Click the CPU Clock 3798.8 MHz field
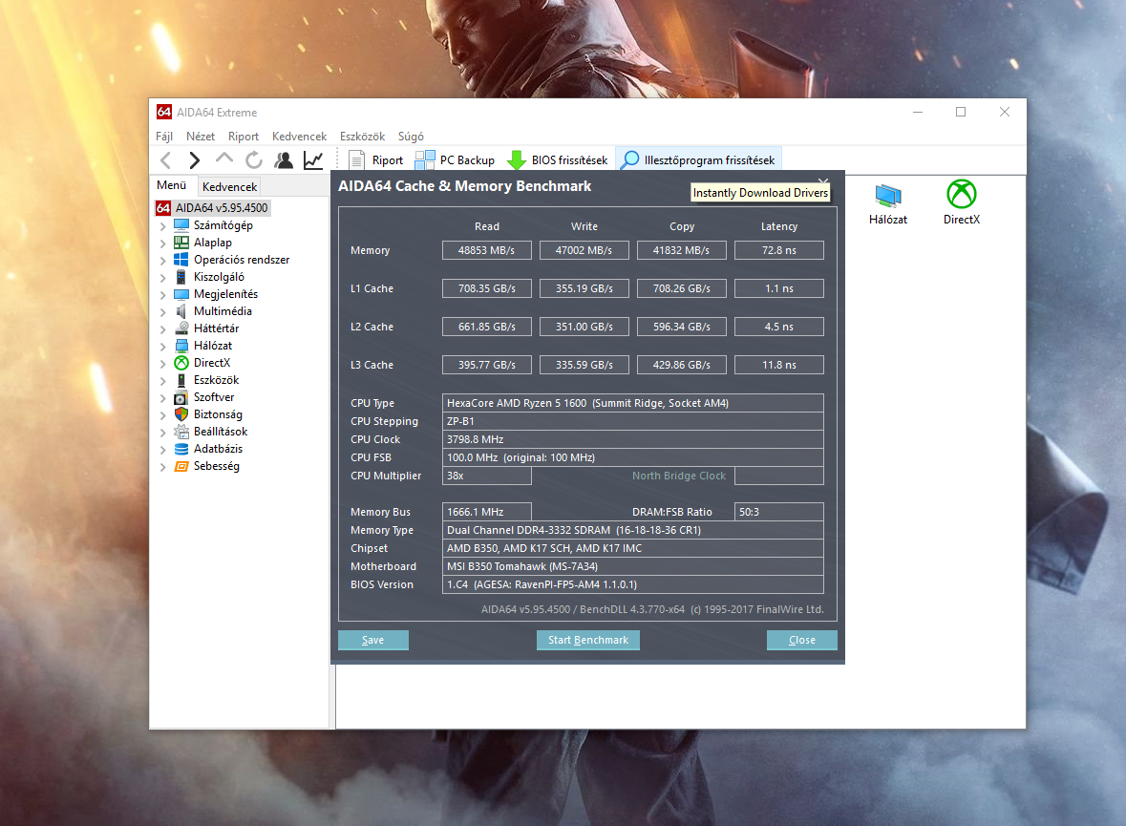1126x826 pixels. coord(632,439)
